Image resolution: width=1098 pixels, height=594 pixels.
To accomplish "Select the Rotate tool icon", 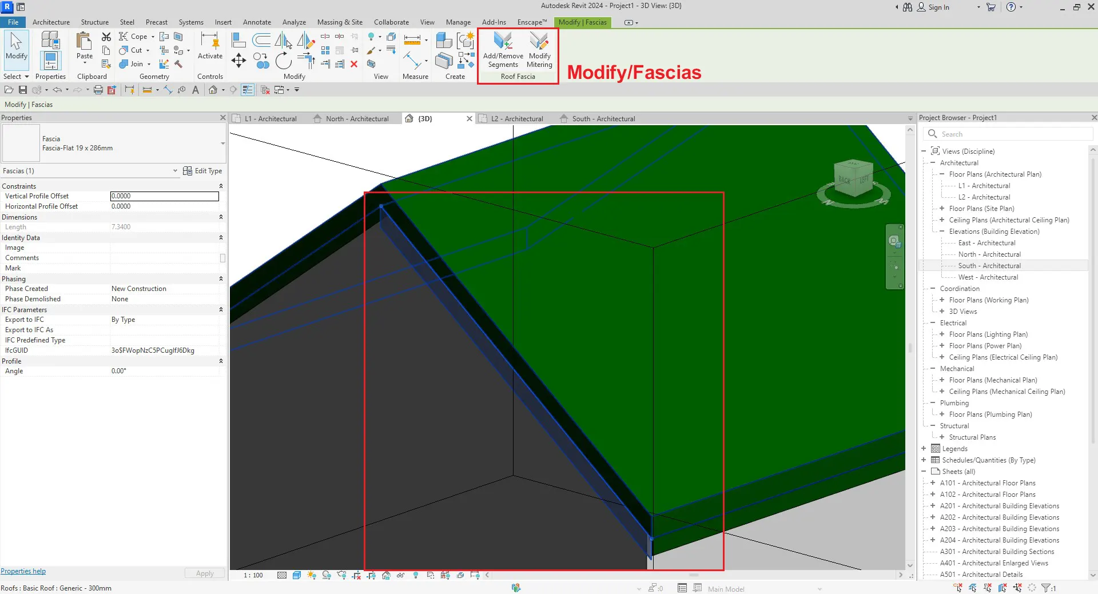I will pyautogui.click(x=283, y=60).
